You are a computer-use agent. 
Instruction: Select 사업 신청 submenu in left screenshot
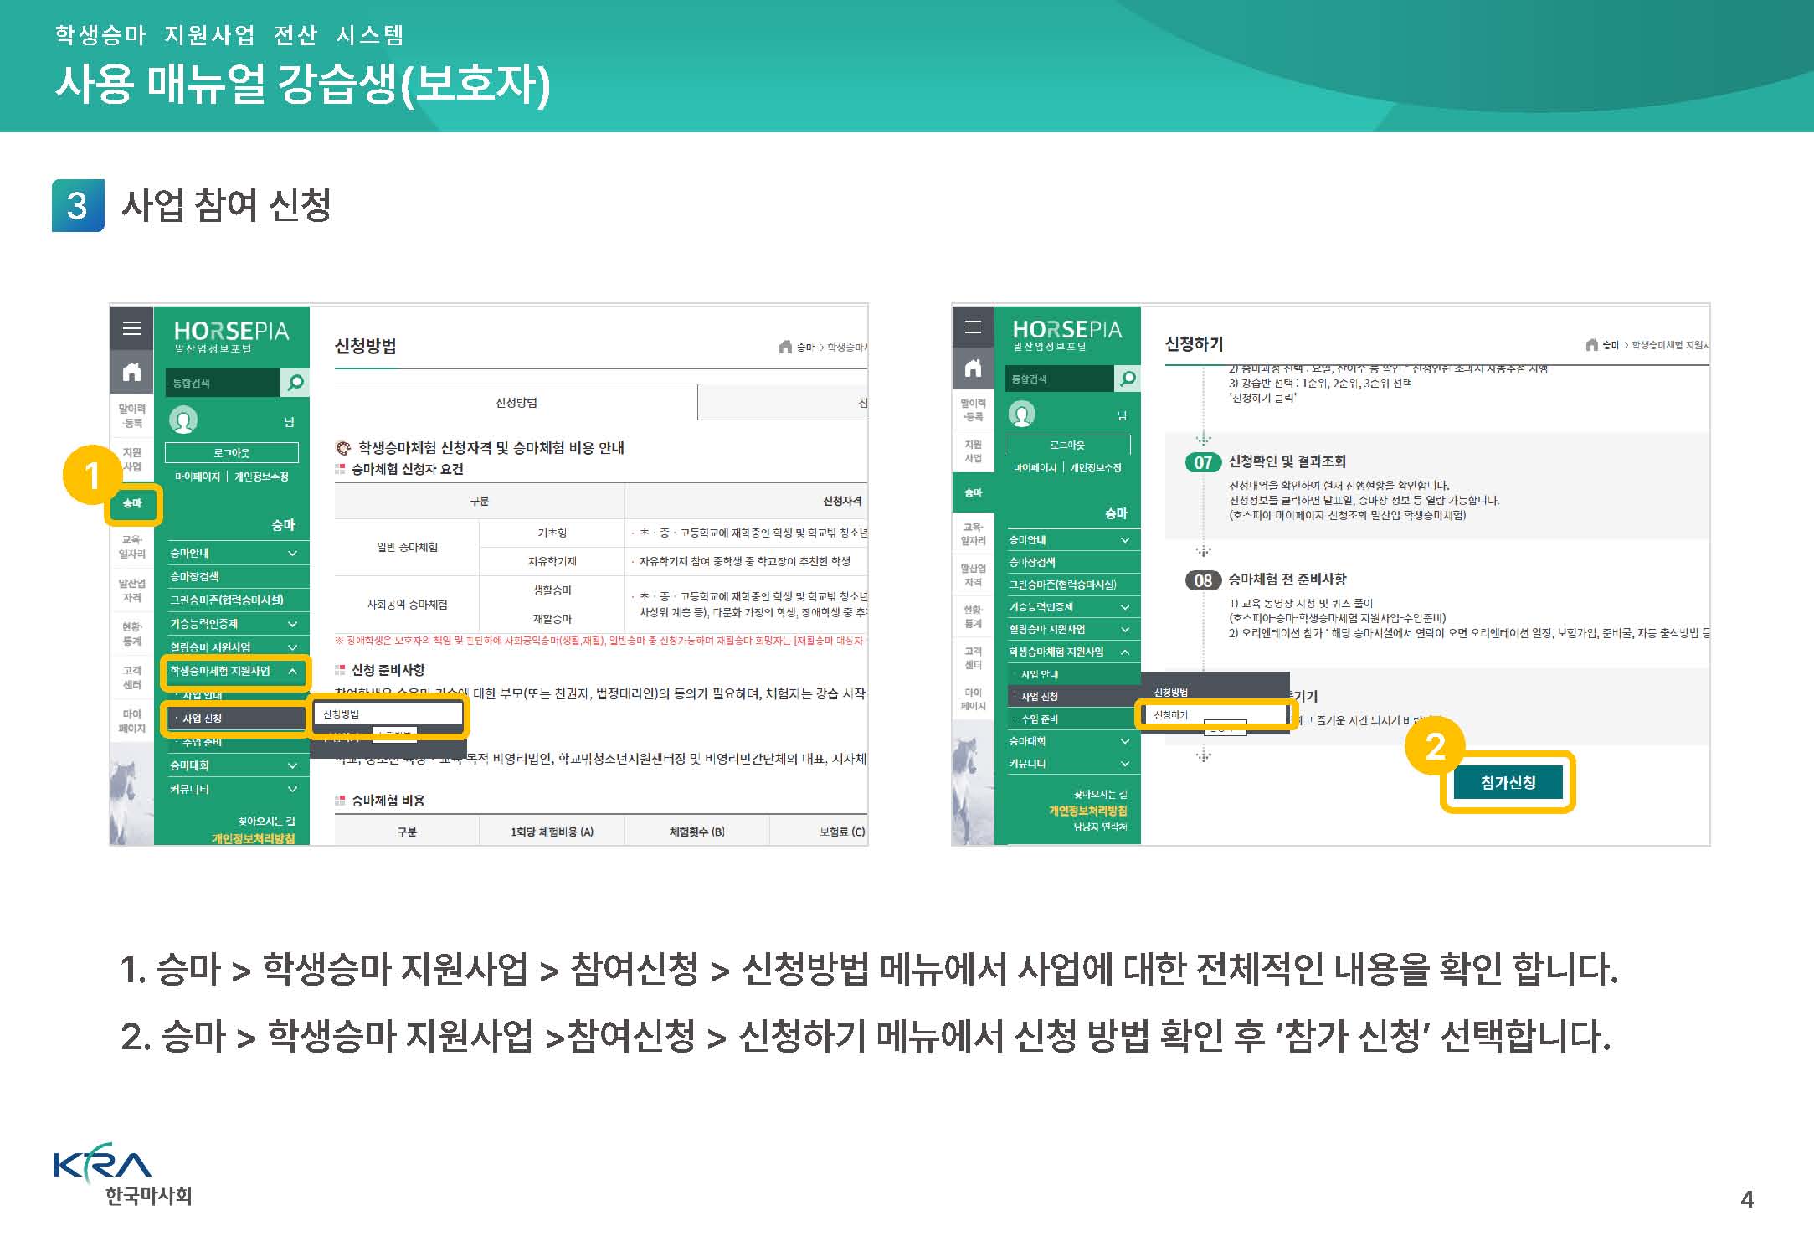(x=237, y=719)
